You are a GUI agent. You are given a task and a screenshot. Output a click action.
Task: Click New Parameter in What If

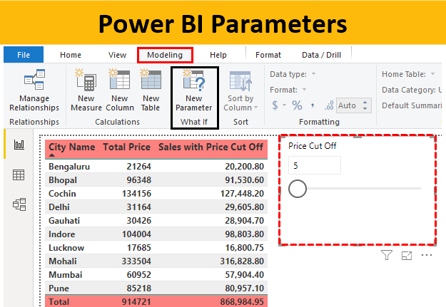coord(193,90)
